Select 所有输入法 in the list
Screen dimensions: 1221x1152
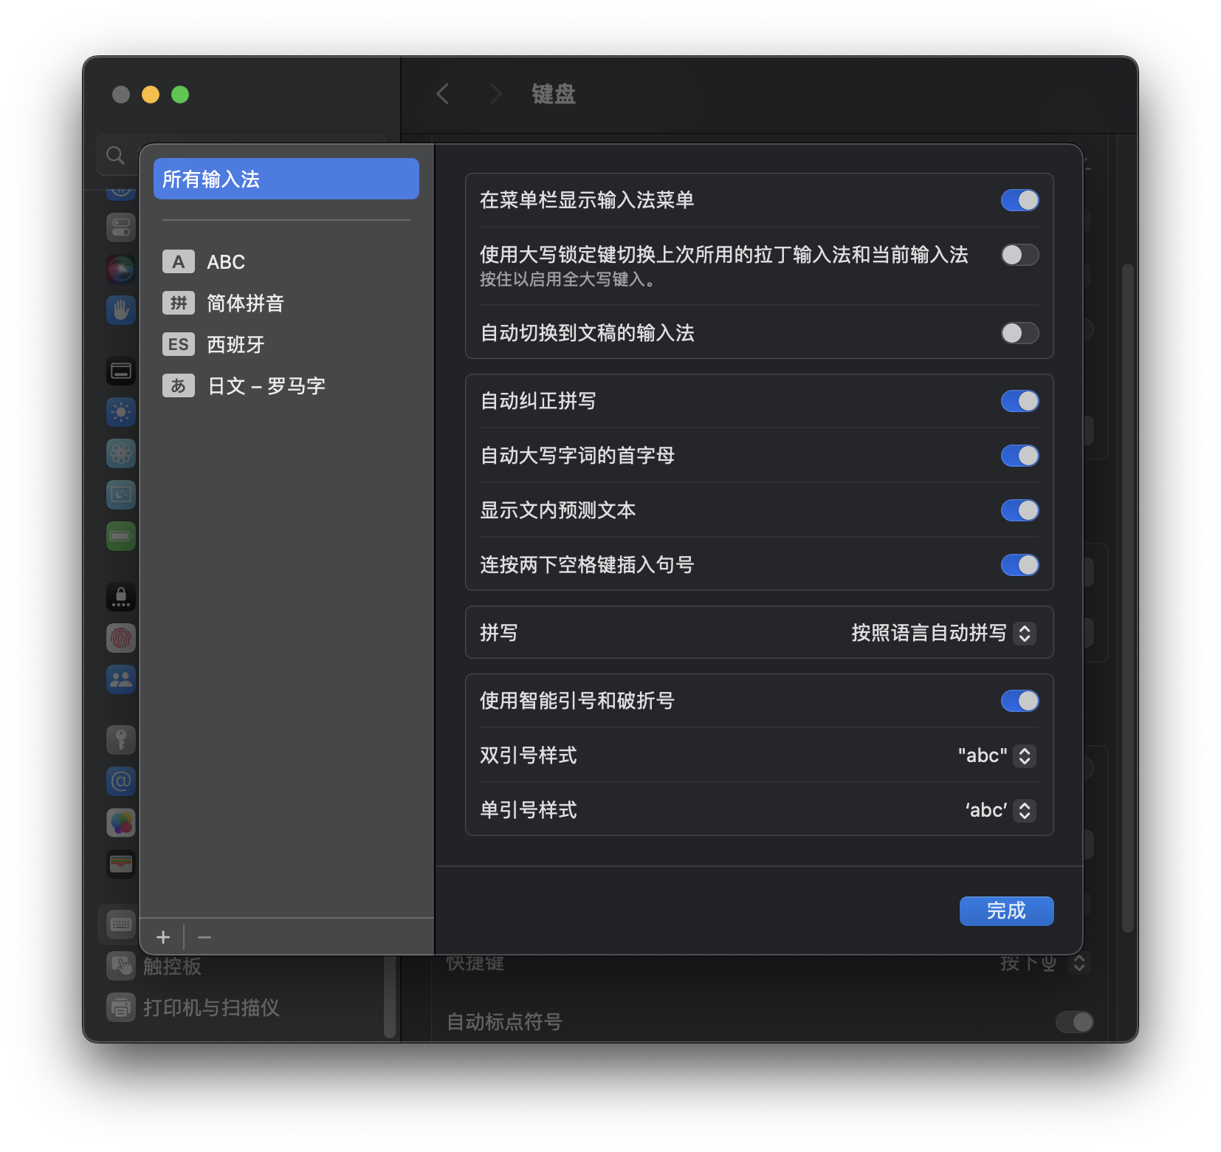click(286, 179)
